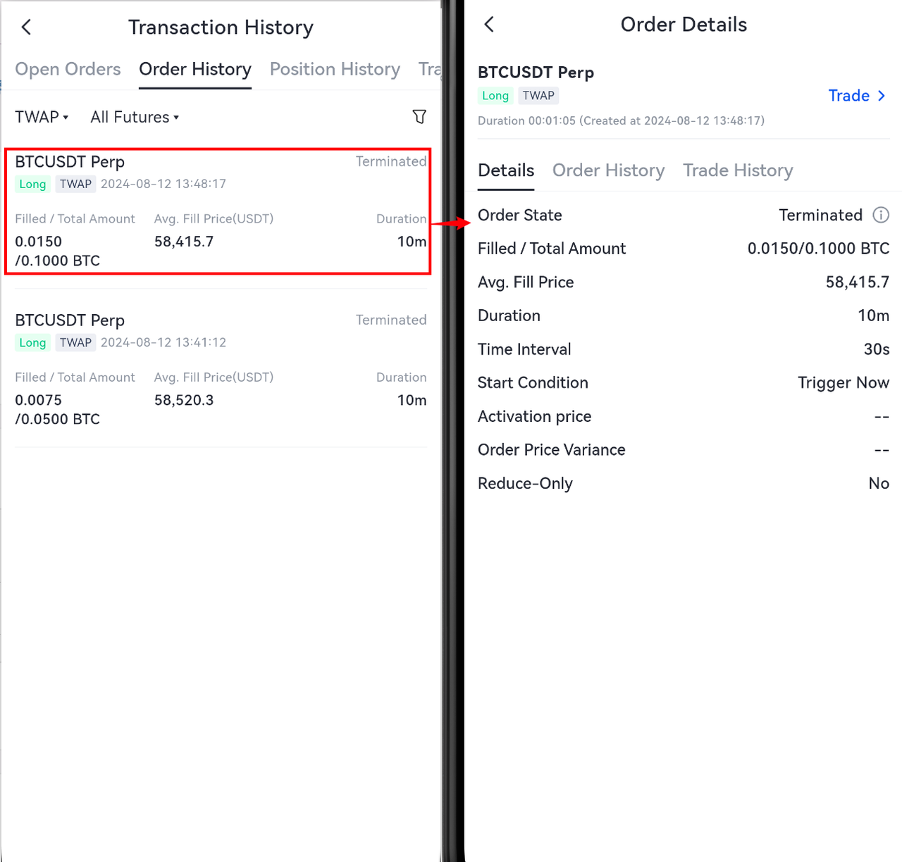
Task: Open the order filter funnel icon
Action: [x=419, y=117]
